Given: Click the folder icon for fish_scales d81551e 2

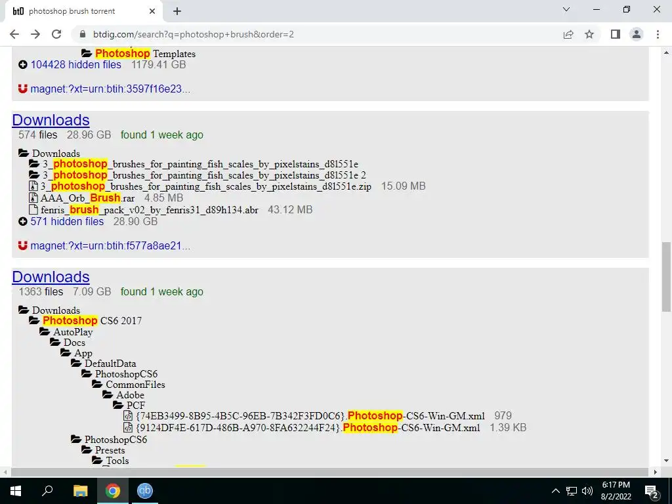Looking at the screenshot, I should [34, 175].
